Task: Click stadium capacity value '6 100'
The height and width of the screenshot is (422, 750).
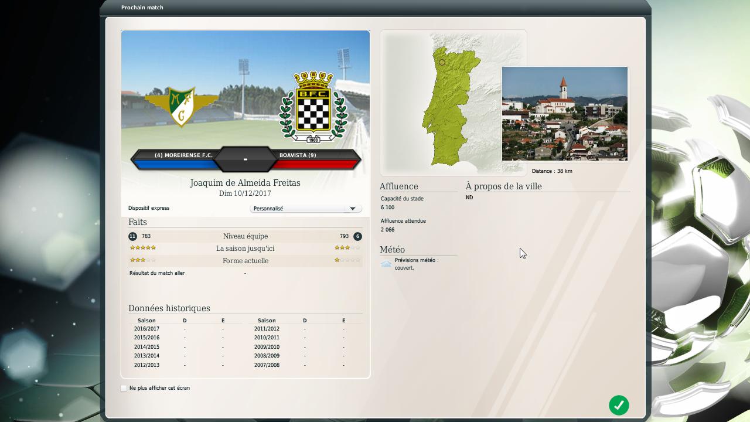Action: (x=387, y=207)
